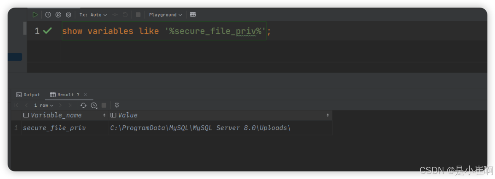Click the '%secure_file_priv%' string in the query
495x179 pixels.
pyautogui.click(x=215, y=31)
